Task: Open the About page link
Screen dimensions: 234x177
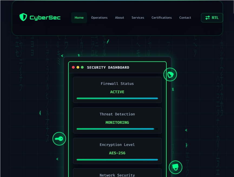Action: click(x=120, y=18)
